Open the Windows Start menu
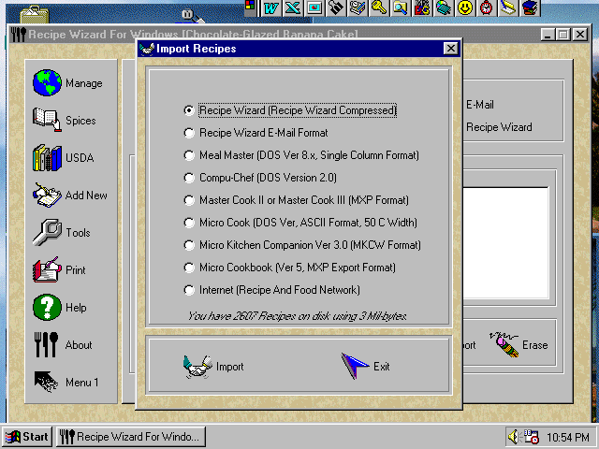 point(27,437)
